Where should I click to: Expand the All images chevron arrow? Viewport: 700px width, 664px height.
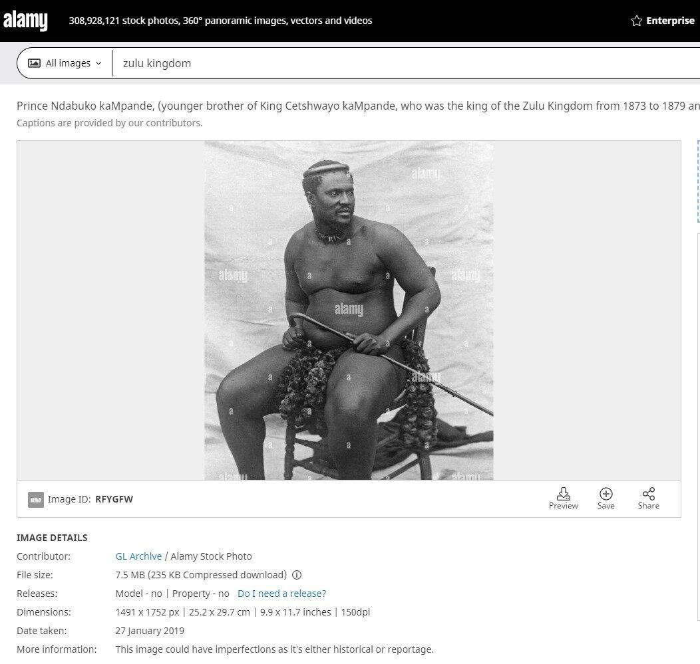(x=98, y=63)
